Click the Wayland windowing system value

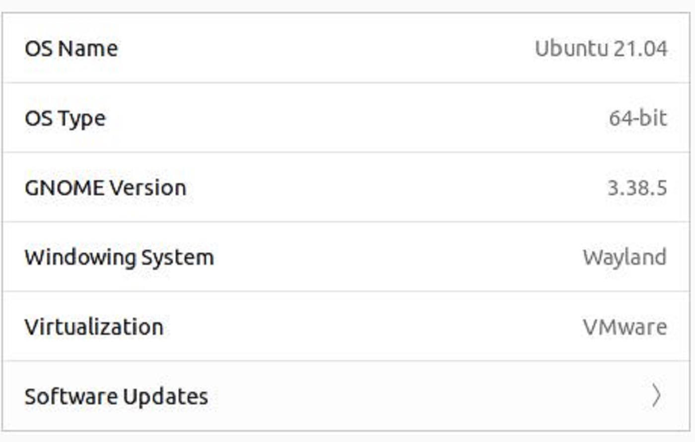click(x=625, y=257)
